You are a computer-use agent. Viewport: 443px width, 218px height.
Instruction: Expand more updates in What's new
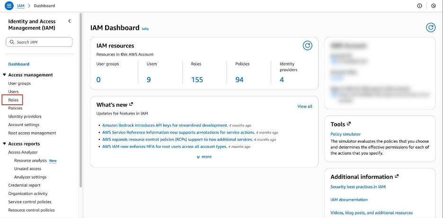[204, 157]
